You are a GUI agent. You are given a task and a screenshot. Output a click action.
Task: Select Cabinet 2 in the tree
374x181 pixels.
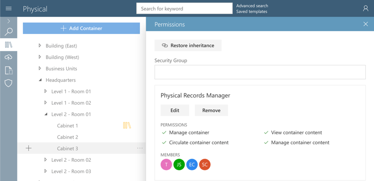(x=67, y=137)
